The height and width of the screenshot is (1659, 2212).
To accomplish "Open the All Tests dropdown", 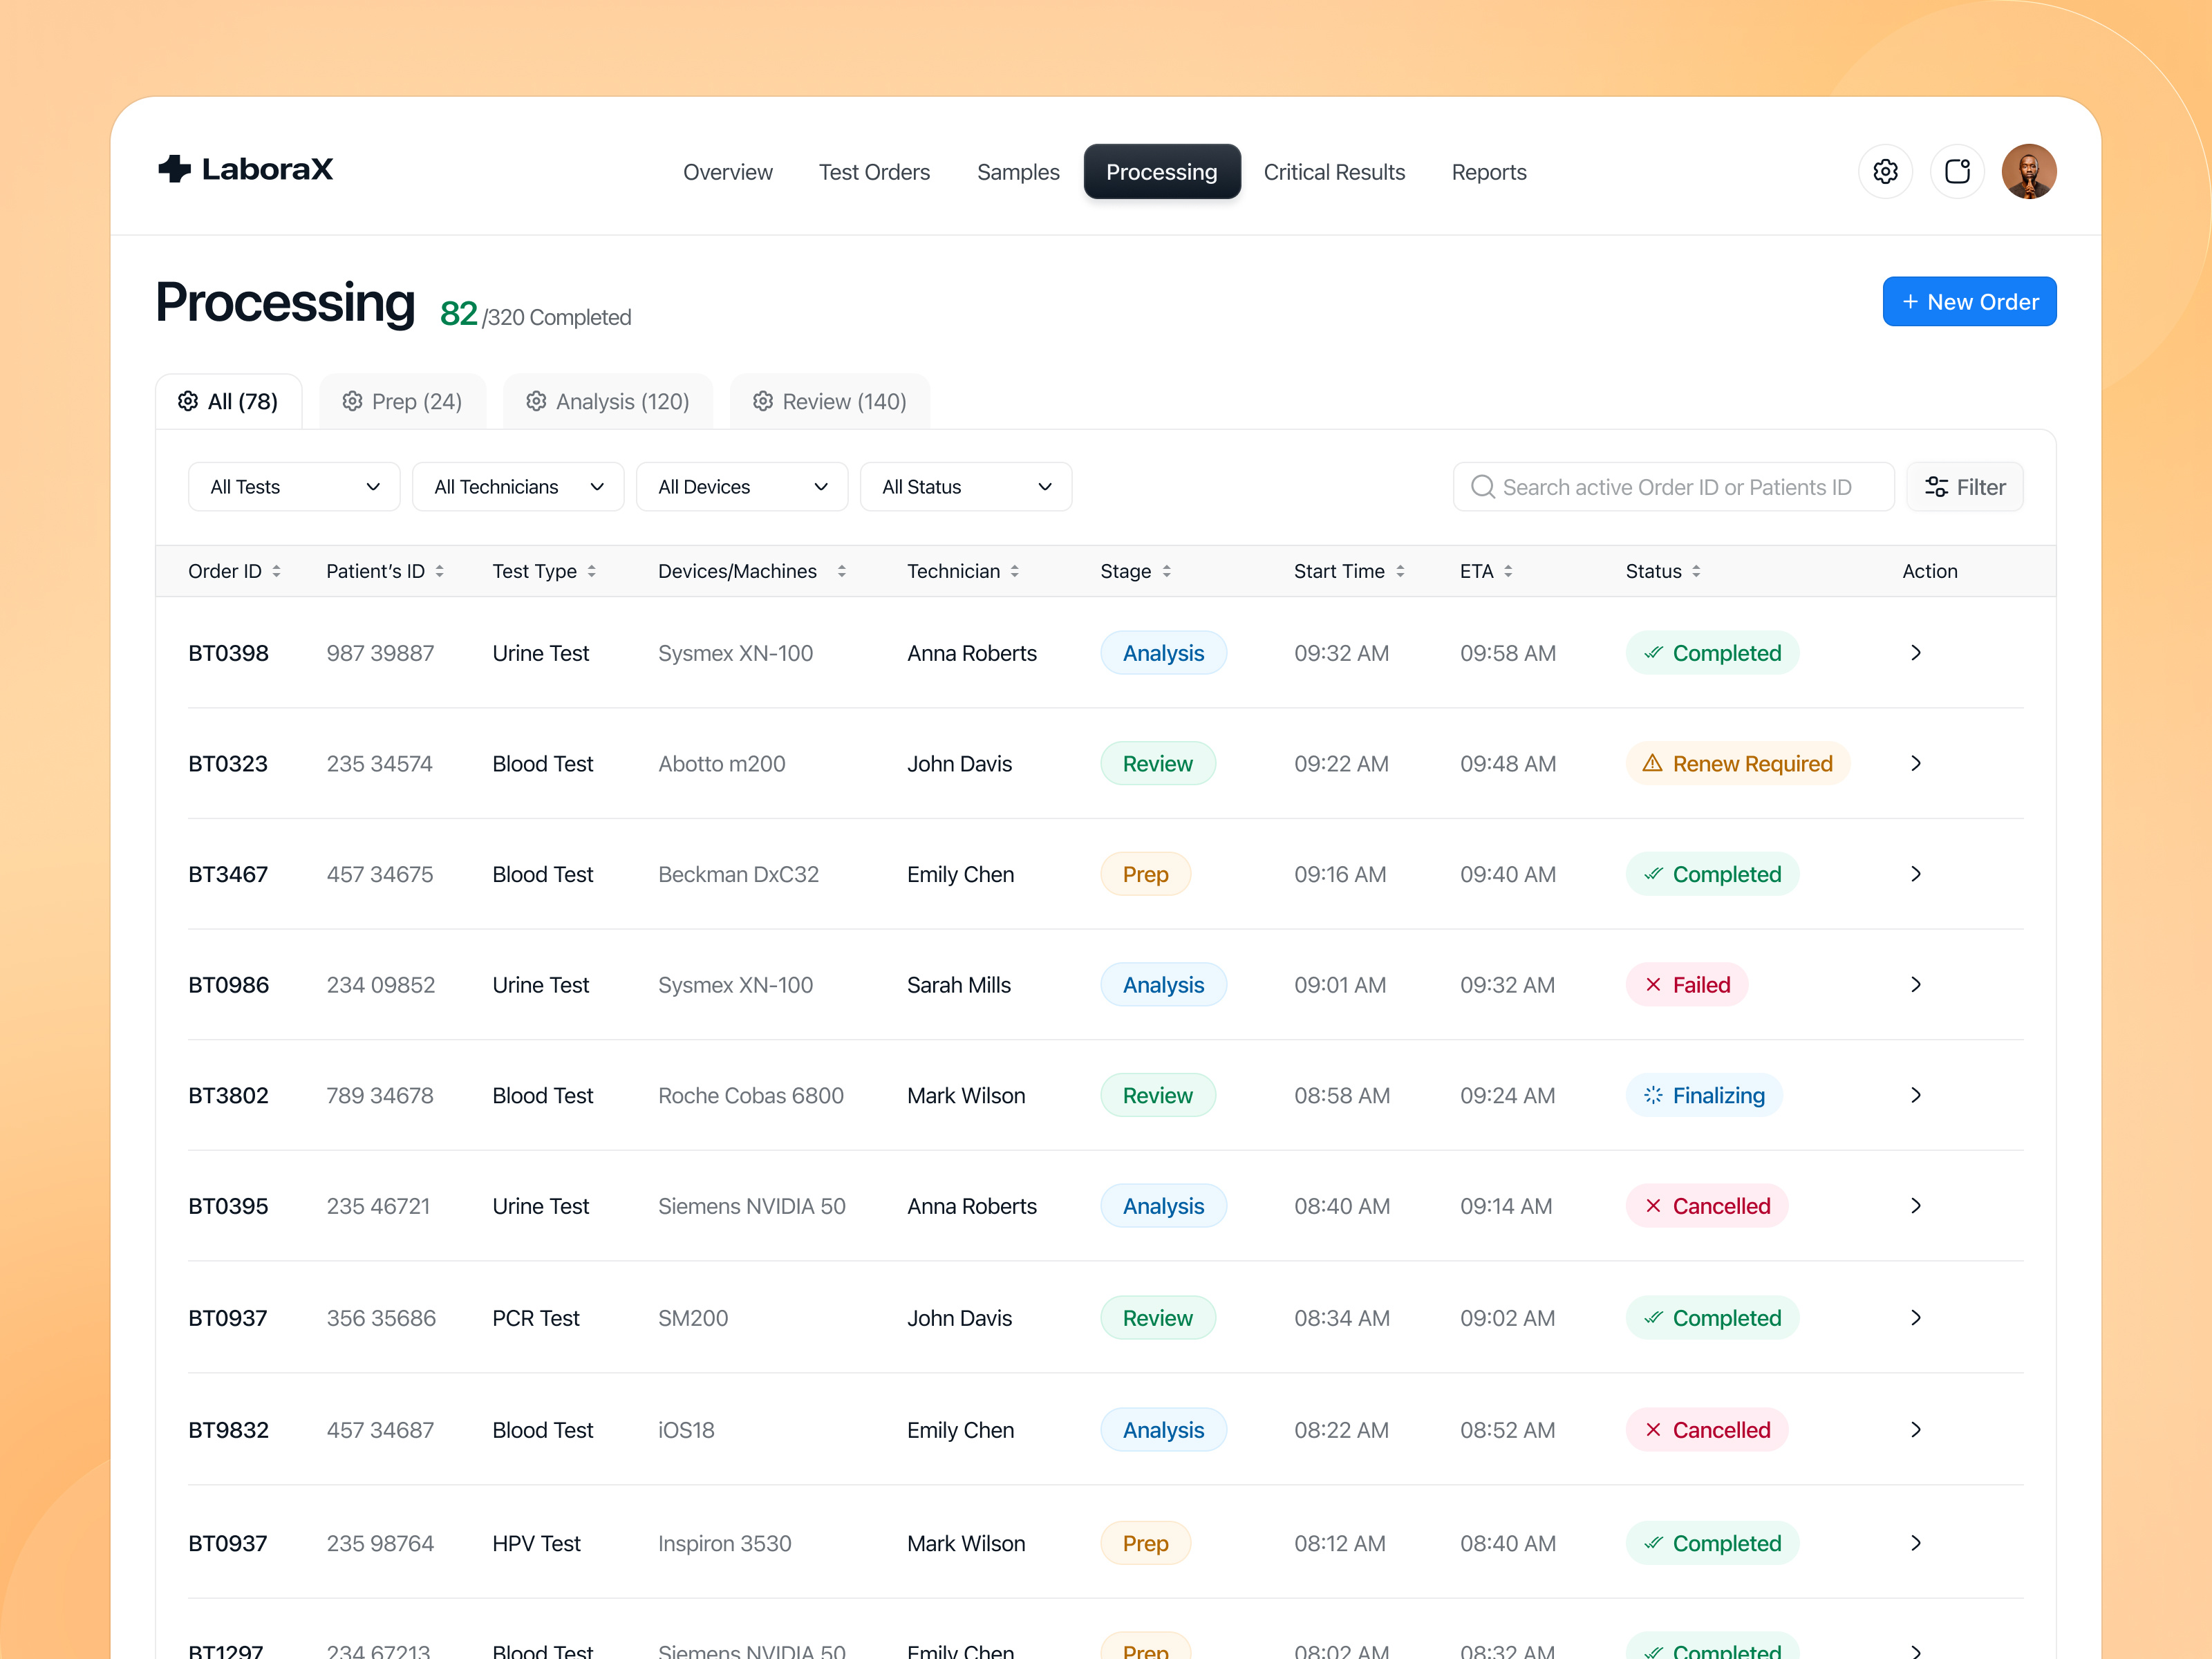I will 294,487.
